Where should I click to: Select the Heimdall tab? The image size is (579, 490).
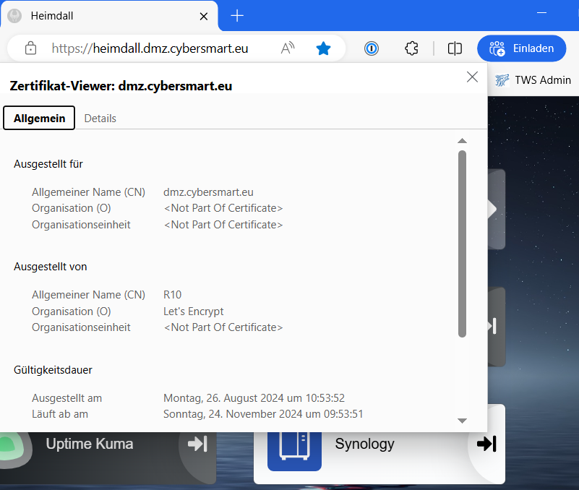coord(109,16)
